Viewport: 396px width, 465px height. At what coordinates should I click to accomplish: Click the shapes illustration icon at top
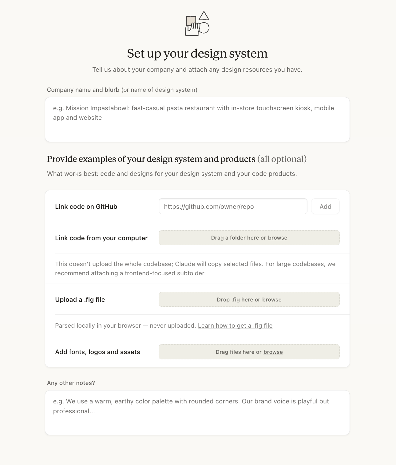[x=197, y=24]
